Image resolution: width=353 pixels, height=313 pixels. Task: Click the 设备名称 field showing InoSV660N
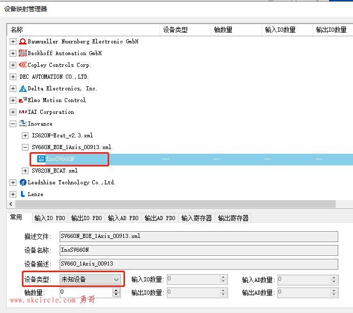199,250
